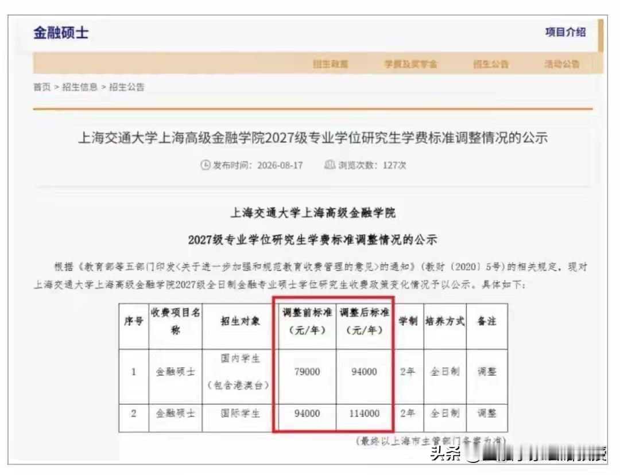The width and height of the screenshot is (620, 475).
Task: Click the clock icon beside 发布时间
Action: pos(205,165)
